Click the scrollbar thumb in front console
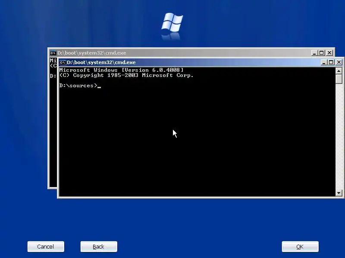345x258 pixels. click(x=339, y=79)
